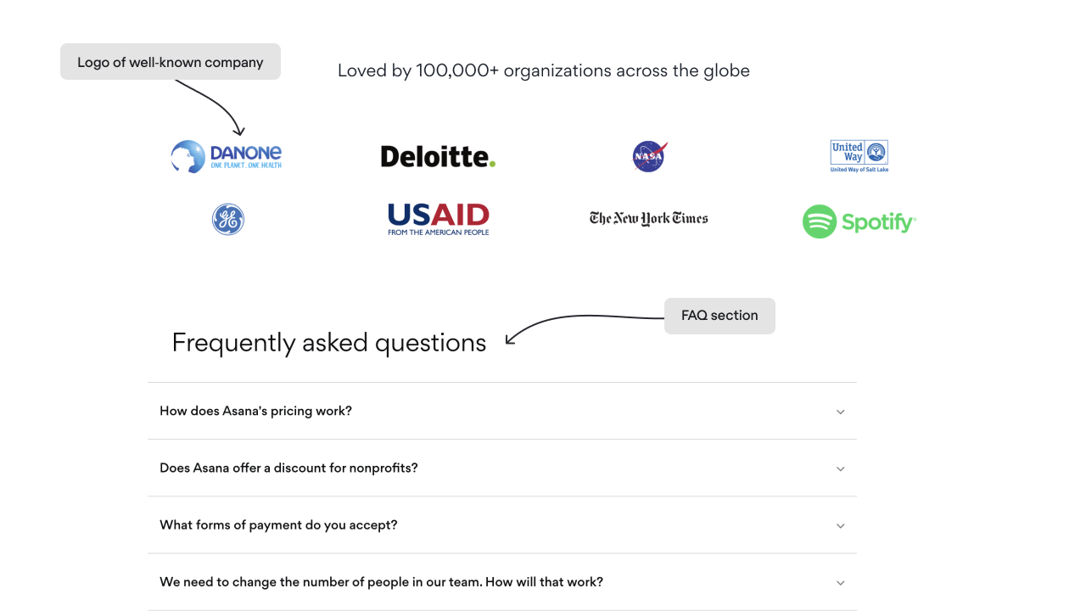
Task: Click the United Way of Salt Lake logo
Action: click(x=859, y=156)
